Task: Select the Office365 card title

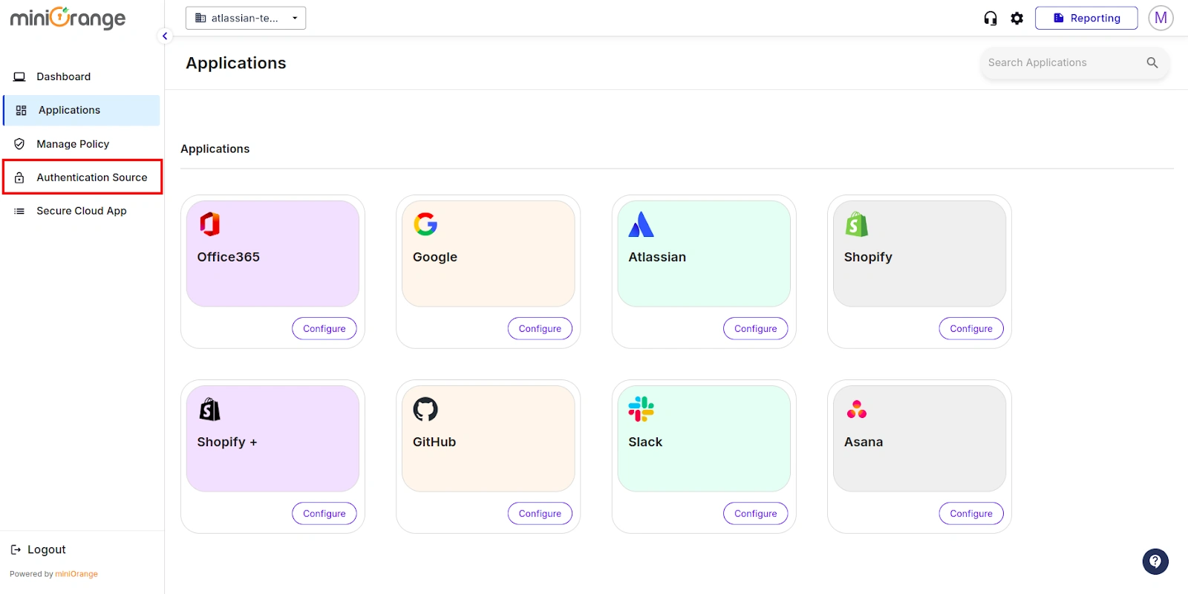Action: pos(229,257)
